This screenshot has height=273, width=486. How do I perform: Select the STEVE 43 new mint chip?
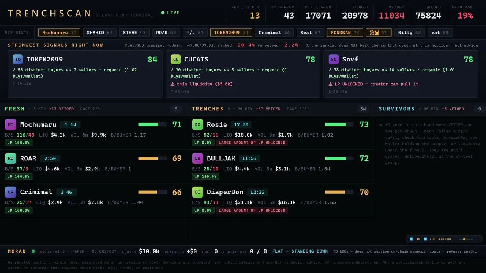point(134,33)
